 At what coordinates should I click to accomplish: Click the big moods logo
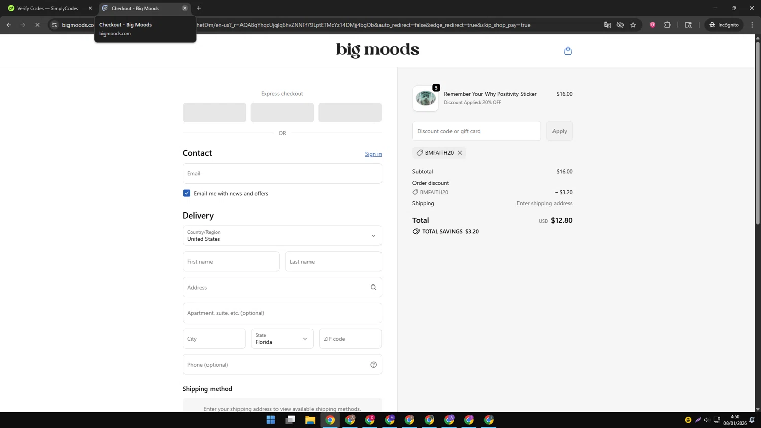tap(377, 50)
